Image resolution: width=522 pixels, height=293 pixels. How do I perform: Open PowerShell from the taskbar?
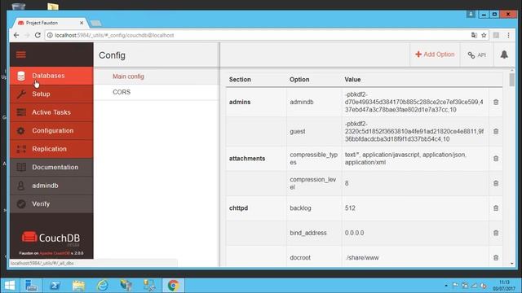(x=55, y=286)
